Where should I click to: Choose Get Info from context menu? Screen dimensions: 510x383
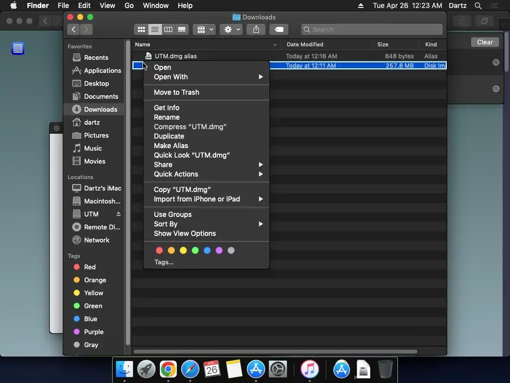coord(206,108)
